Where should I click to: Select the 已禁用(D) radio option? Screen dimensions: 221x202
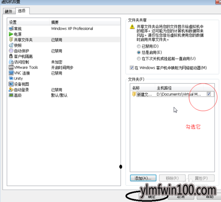139,46
